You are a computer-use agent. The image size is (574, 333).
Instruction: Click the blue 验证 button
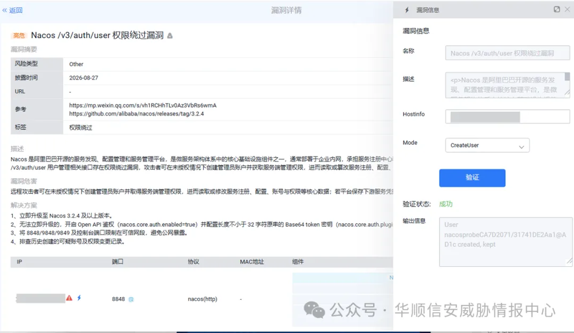472,178
